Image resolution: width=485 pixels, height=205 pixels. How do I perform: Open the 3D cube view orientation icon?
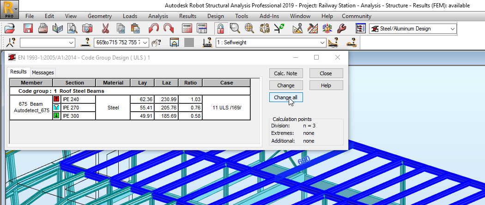327,29
